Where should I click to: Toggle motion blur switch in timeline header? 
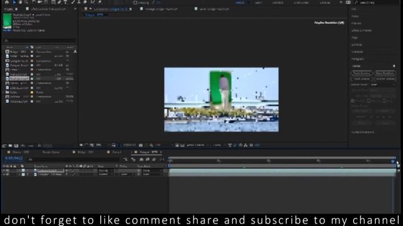(154, 159)
